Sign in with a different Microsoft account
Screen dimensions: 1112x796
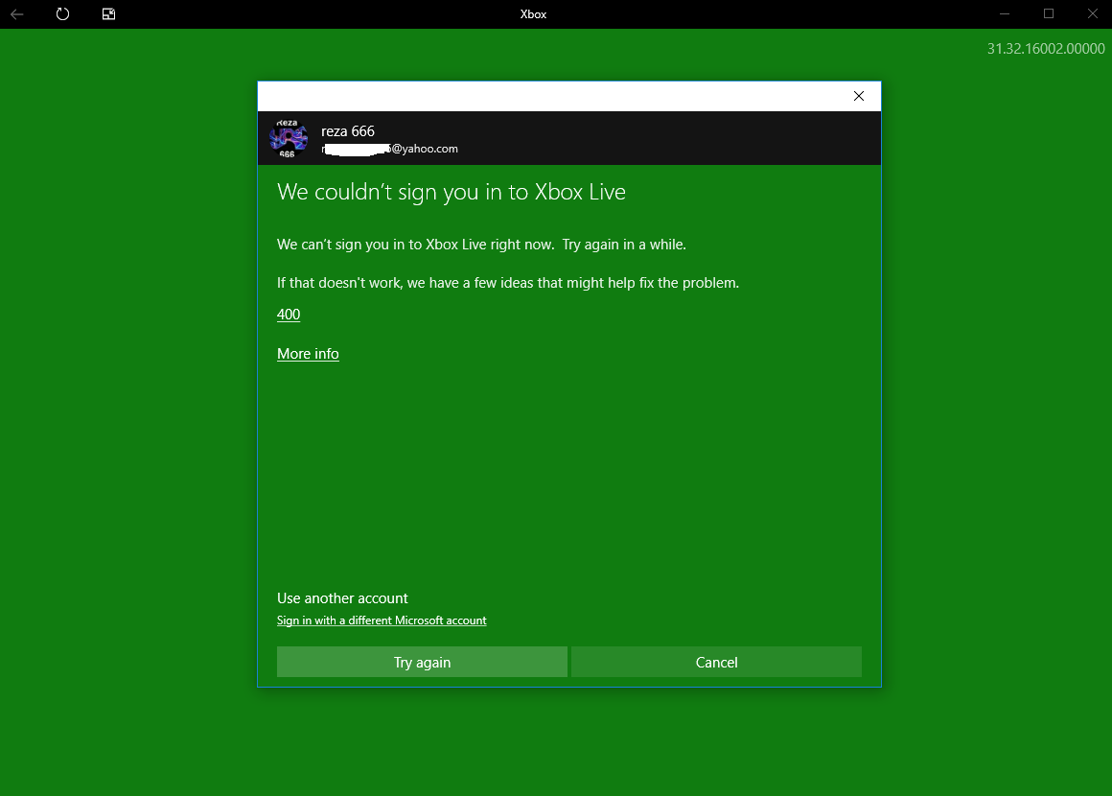click(382, 620)
